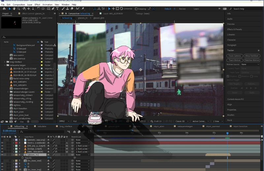Click the red label swatch on layer 2

pos(16,143)
